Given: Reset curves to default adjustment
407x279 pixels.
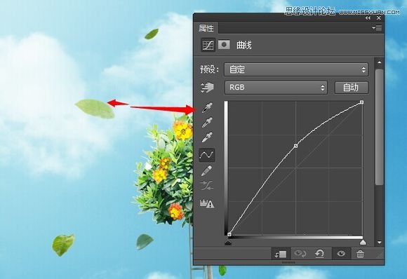Looking at the screenshot, I should (319, 254).
